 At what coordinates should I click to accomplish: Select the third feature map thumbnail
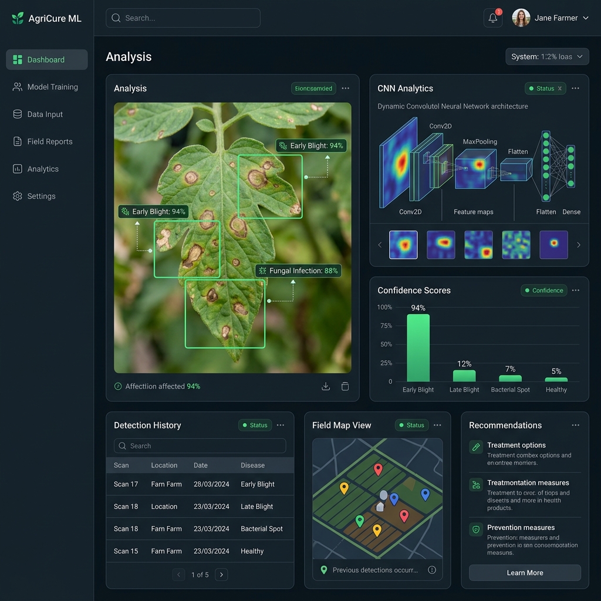[478, 245]
